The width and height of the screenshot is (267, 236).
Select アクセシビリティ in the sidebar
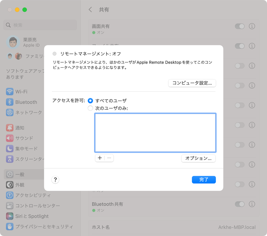pos(26,195)
